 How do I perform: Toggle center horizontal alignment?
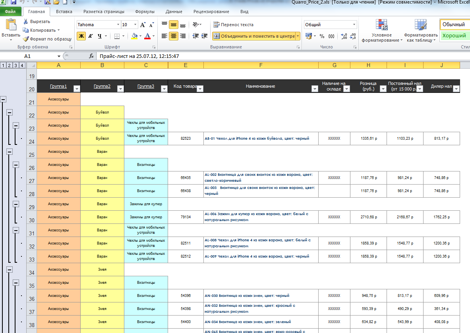[x=174, y=36]
